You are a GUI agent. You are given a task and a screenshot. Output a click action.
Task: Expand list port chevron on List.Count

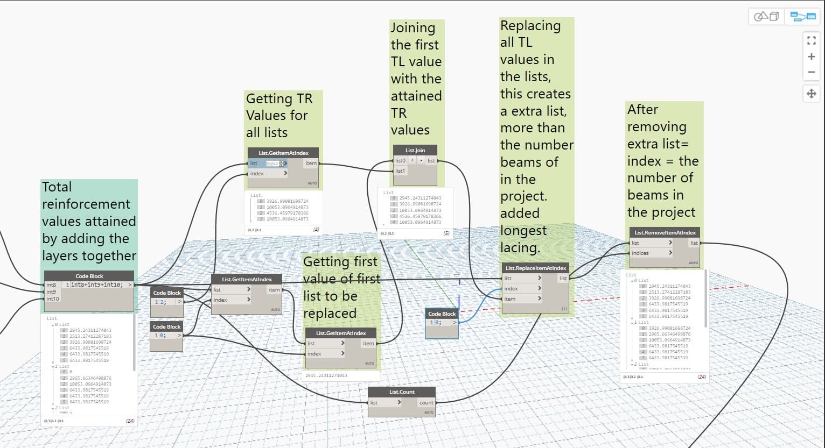(399, 402)
